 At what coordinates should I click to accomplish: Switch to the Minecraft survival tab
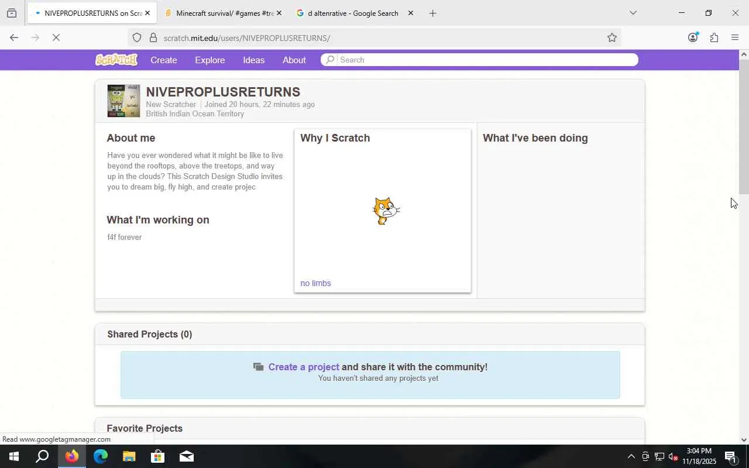tap(224, 13)
